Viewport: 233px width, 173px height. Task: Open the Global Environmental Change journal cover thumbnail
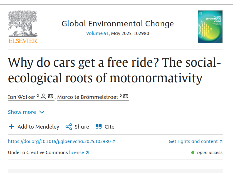[210, 27]
